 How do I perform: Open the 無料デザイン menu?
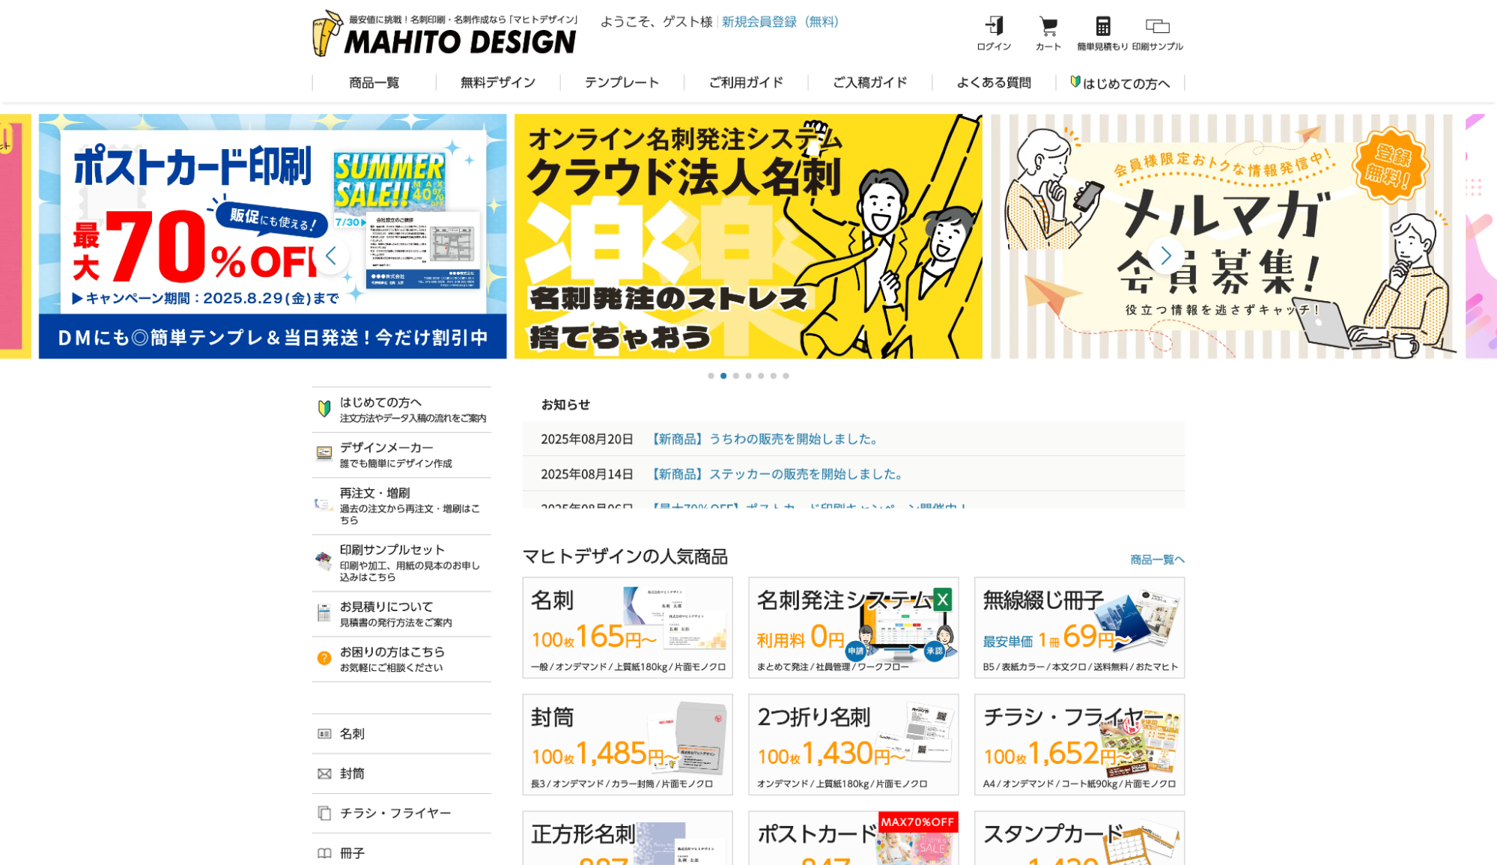tap(498, 82)
